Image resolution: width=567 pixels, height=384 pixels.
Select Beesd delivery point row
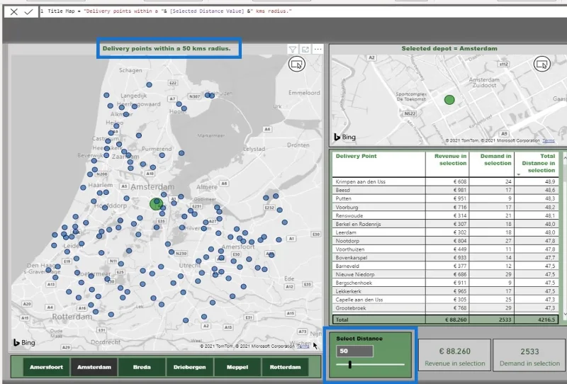(445, 190)
